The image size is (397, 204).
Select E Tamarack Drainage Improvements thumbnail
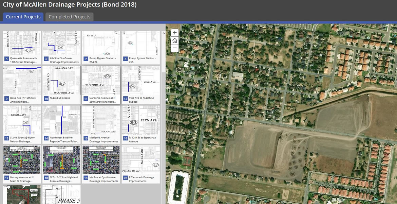click(x=141, y=160)
